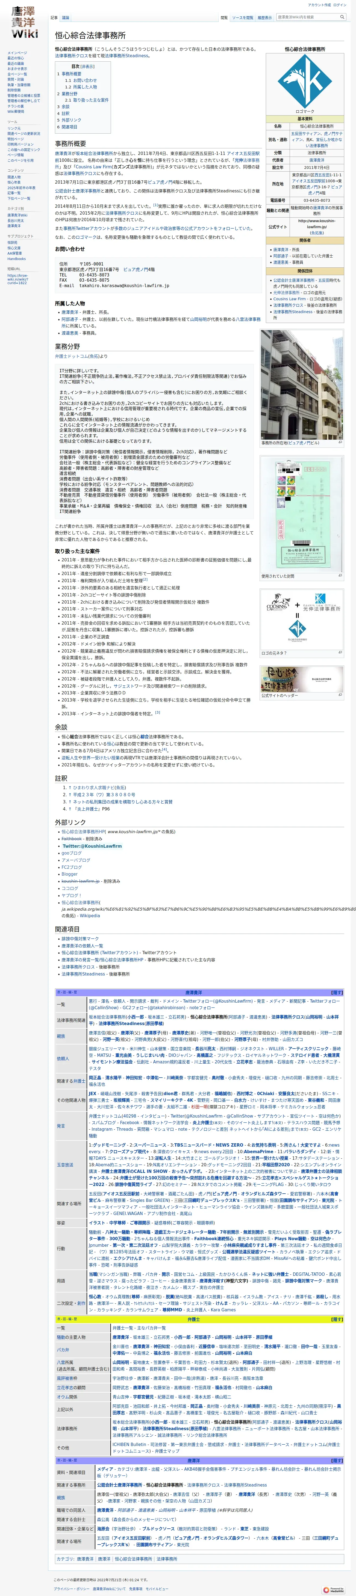Open the Blogger external link
The width and height of the screenshot is (356, 1596).
[70, 874]
